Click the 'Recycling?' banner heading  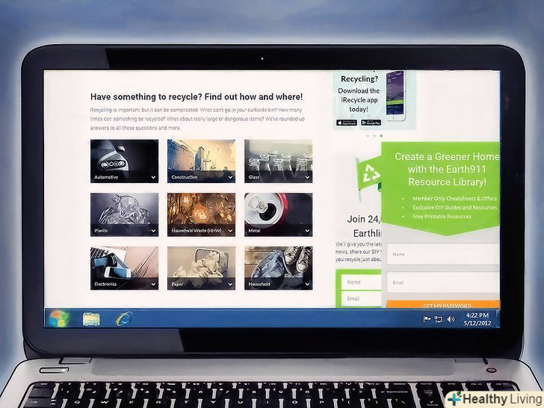point(359,78)
